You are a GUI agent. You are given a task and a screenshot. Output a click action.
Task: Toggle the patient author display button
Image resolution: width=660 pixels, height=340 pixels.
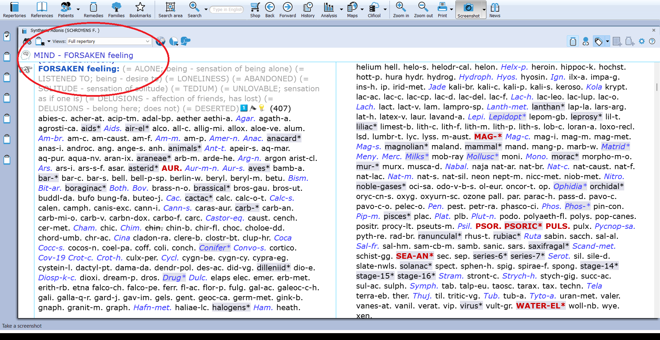click(x=586, y=42)
